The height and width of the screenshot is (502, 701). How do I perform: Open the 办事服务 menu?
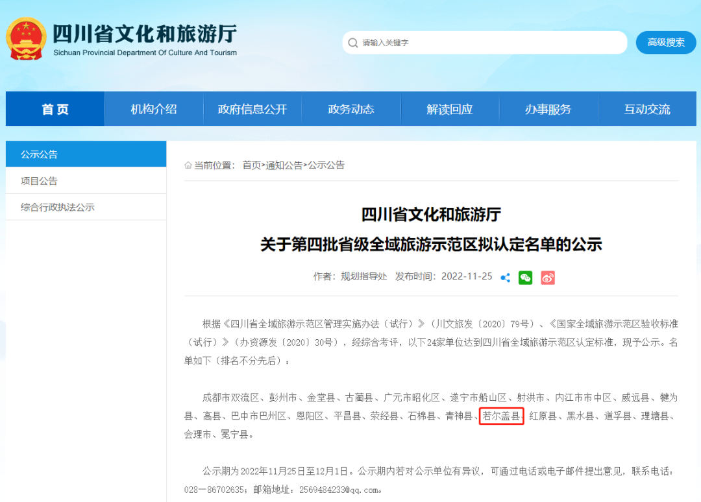[x=548, y=109]
